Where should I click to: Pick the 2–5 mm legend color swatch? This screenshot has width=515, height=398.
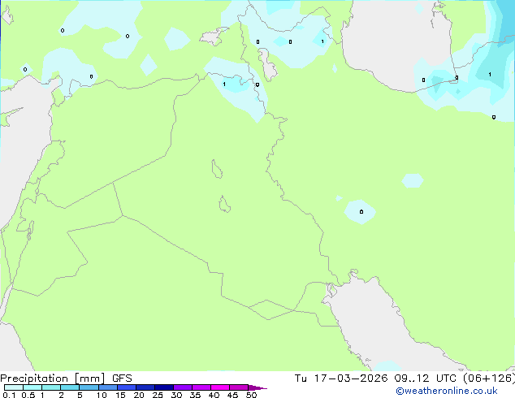pyautogui.click(x=70, y=387)
